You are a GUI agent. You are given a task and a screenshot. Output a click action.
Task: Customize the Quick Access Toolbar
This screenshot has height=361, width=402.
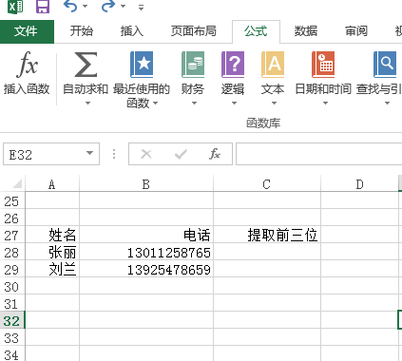coord(142,7)
